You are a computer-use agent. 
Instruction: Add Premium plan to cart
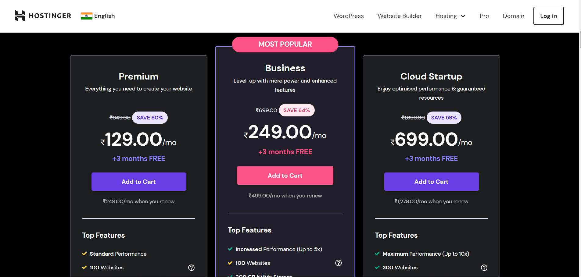(x=139, y=182)
